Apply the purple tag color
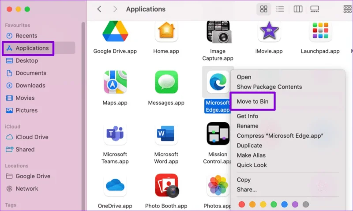This screenshot has width=353, height=211. pos(295,204)
